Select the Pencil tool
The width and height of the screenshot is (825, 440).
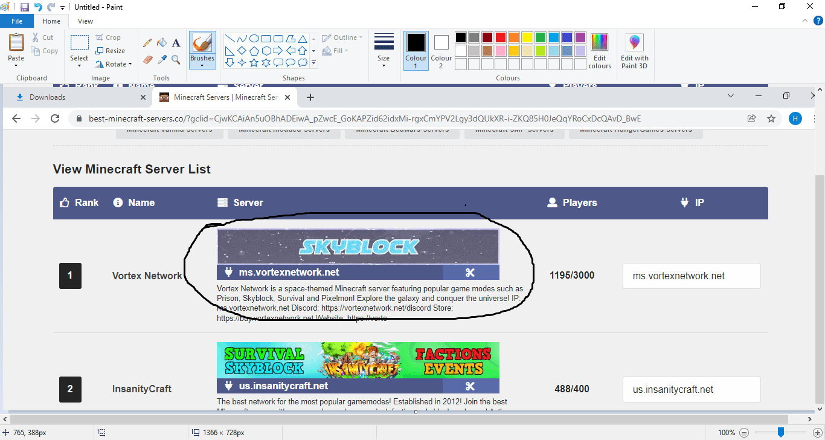147,43
